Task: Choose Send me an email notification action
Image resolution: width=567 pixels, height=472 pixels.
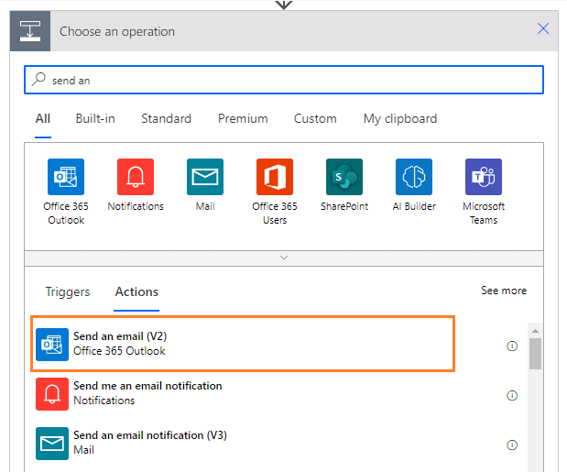Action: pos(243,394)
